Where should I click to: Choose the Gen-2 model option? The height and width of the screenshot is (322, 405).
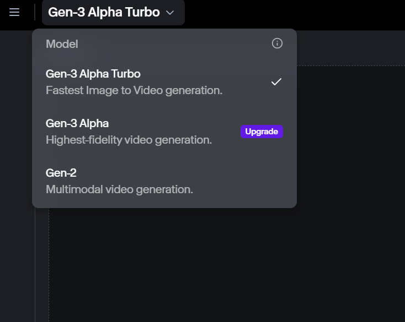[x=164, y=181]
